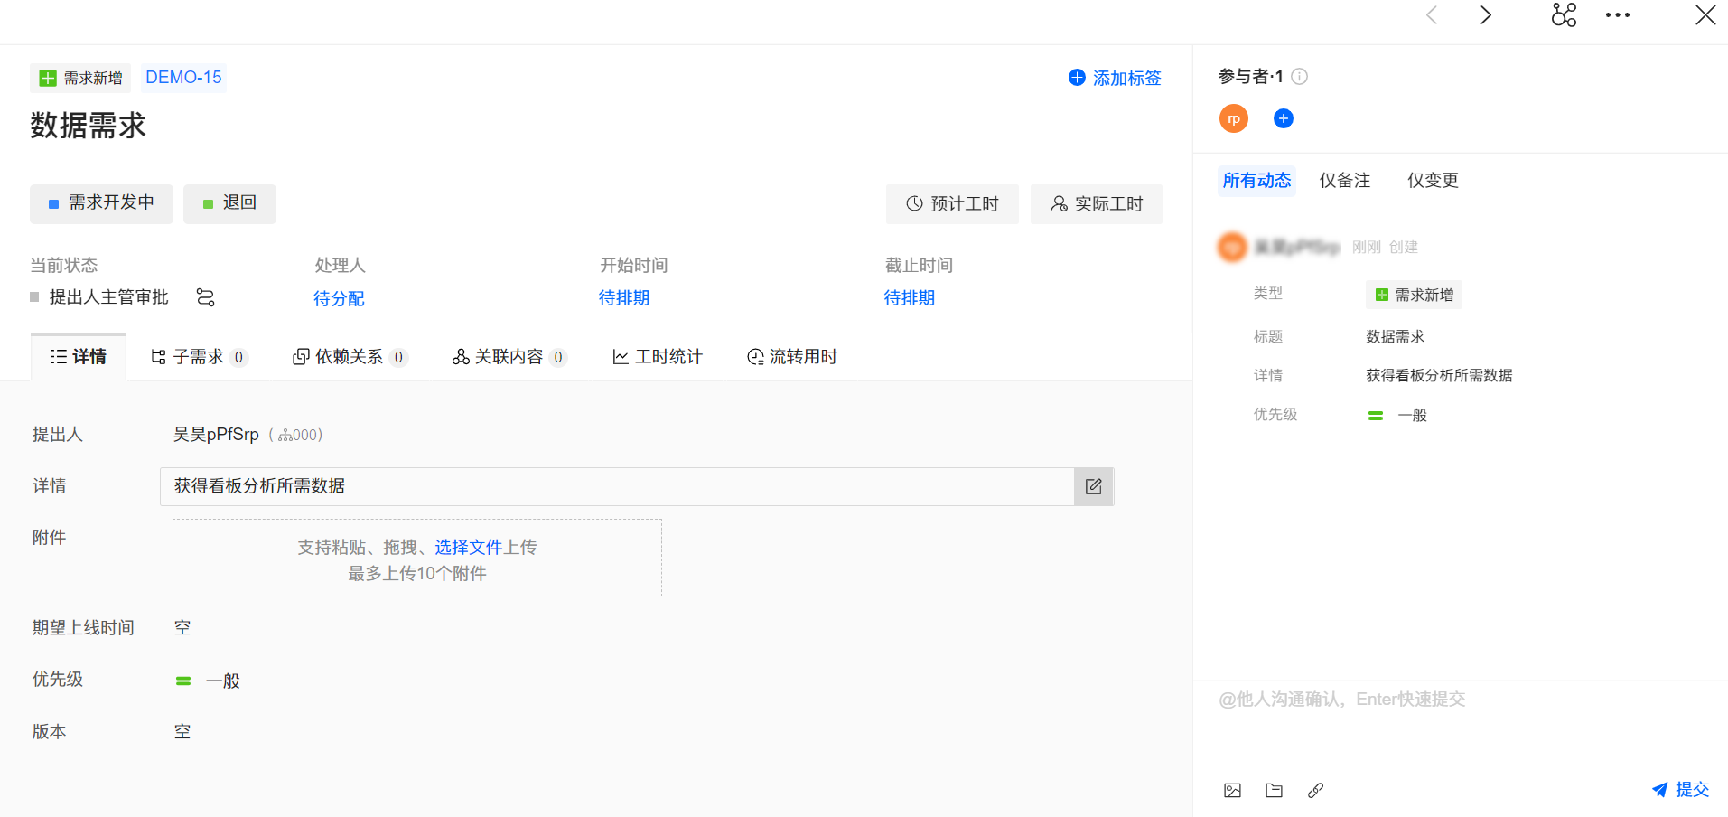The image size is (1728, 817).
Task: Go to the previous item arrow
Action: point(1432,15)
